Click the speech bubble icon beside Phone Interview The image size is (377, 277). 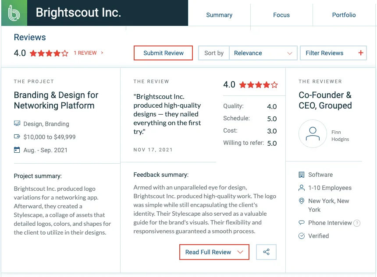pyautogui.click(x=301, y=222)
